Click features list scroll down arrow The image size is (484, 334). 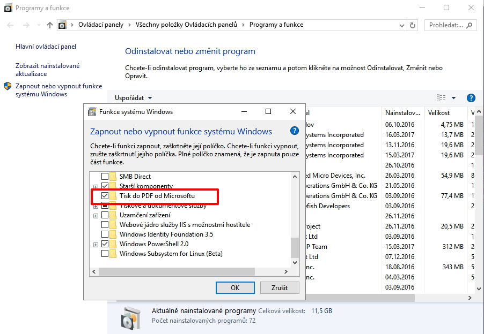click(x=295, y=263)
